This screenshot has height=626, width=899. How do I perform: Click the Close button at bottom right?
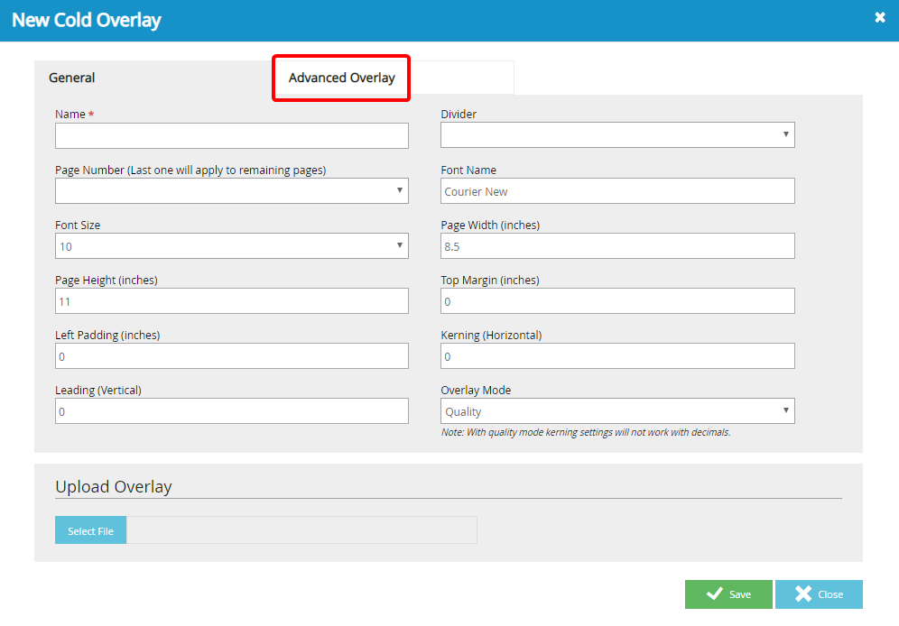coord(819,594)
